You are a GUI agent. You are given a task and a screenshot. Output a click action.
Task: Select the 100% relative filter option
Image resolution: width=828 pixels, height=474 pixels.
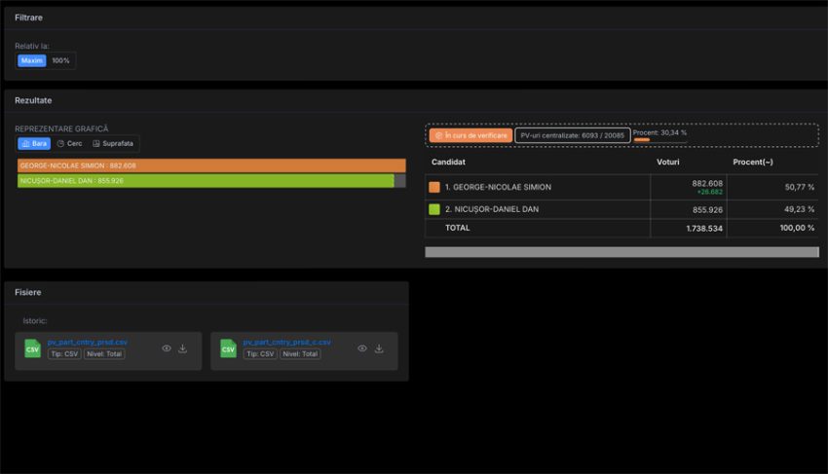[60, 60]
